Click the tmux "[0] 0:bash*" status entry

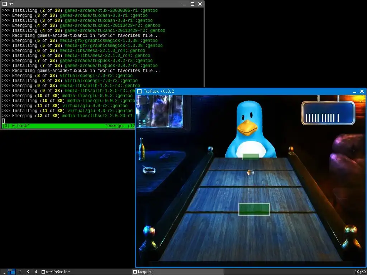(16, 126)
